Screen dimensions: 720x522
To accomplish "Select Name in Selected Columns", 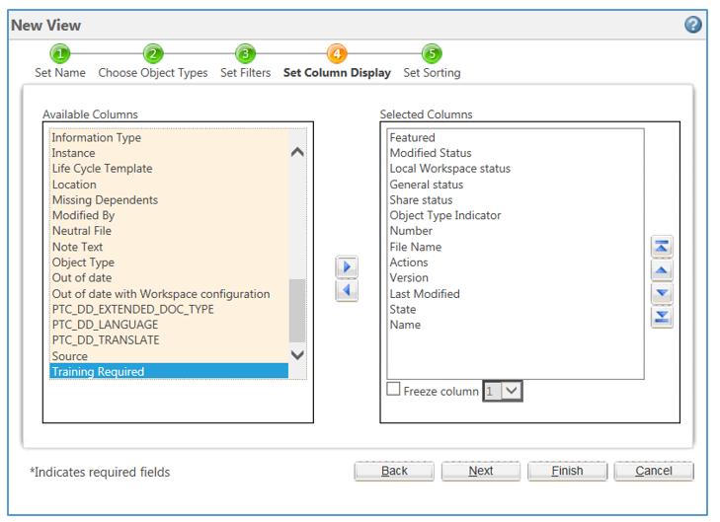I will [516, 325].
